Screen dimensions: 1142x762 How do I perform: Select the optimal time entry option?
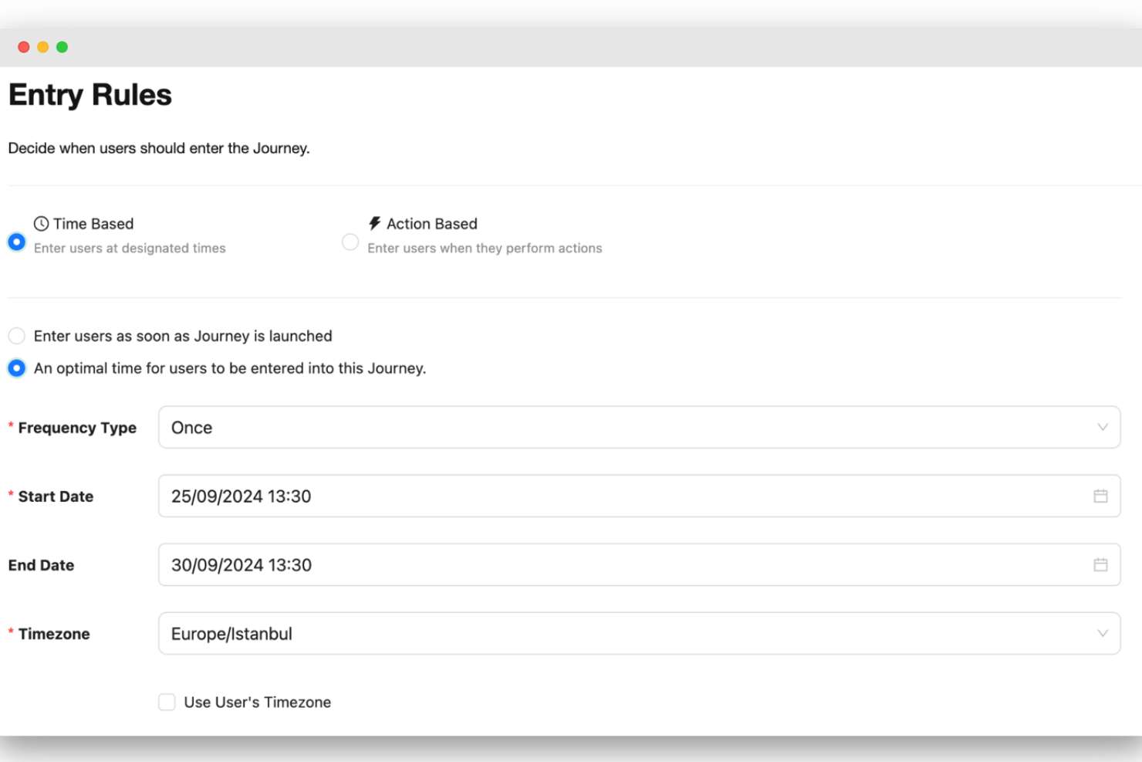click(x=16, y=368)
